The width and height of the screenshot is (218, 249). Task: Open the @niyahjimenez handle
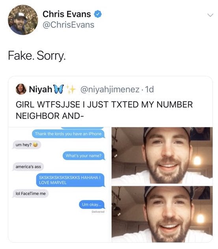tap(110, 90)
